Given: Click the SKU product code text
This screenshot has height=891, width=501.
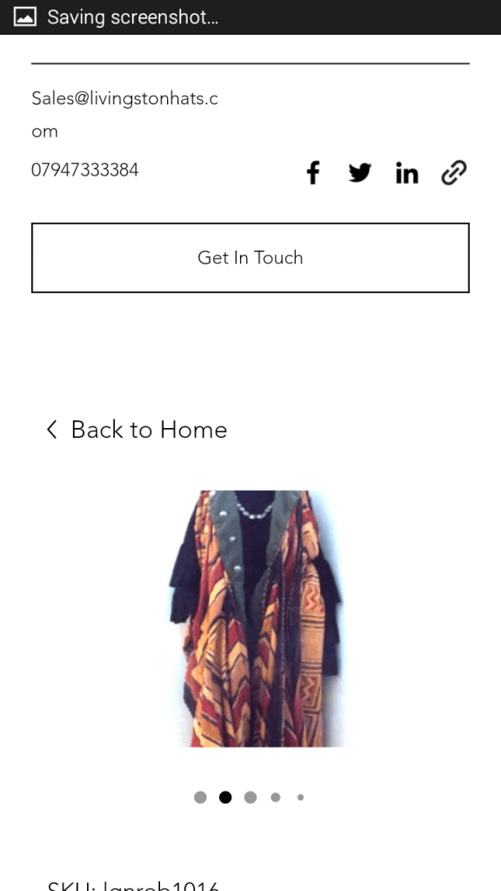Looking at the screenshot, I should [133, 885].
